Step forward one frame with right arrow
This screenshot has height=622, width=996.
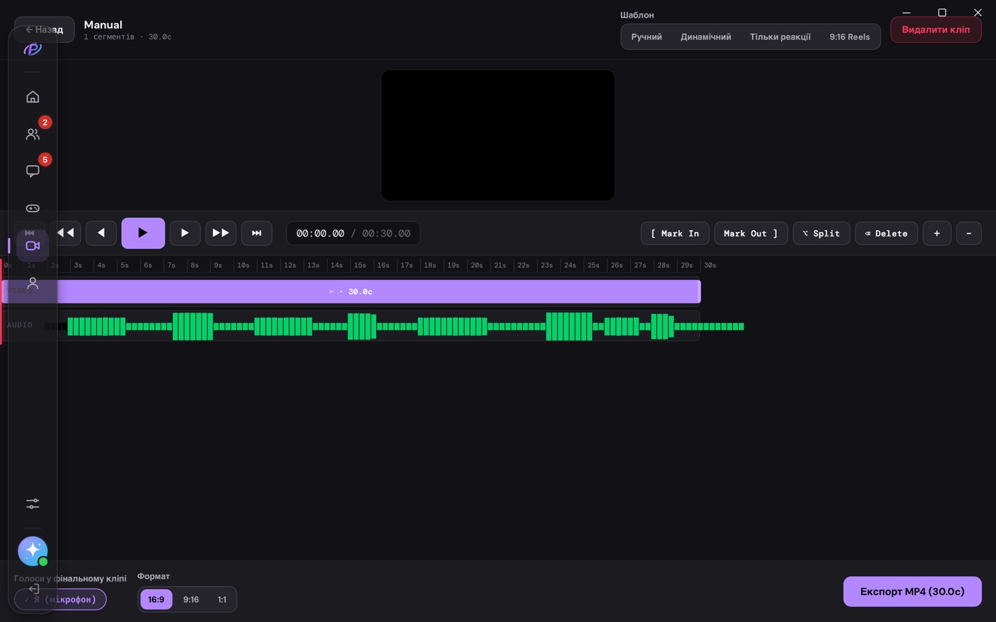(x=185, y=233)
